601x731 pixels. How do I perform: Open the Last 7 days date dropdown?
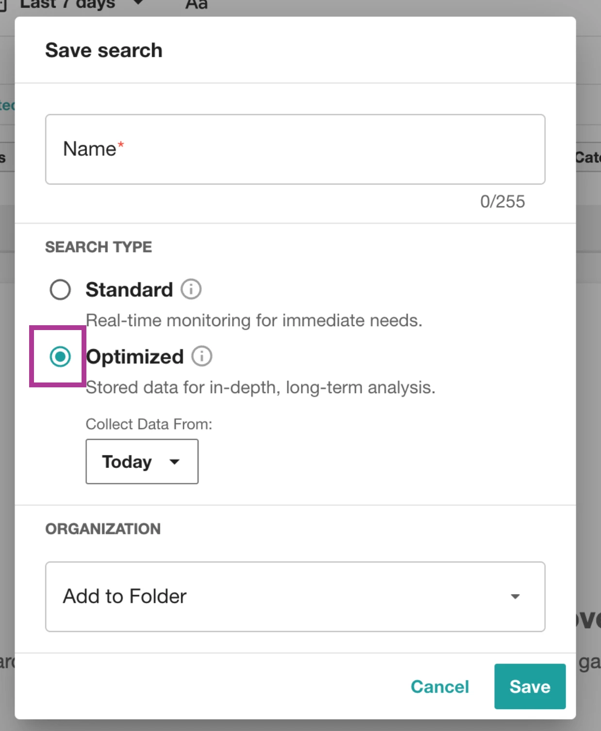click(x=73, y=5)
